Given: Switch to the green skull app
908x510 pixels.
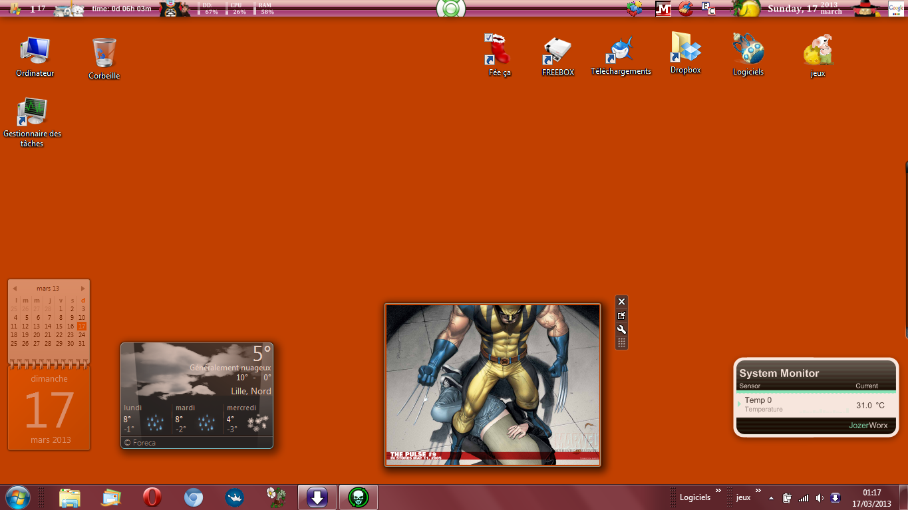Looking at the screenshot, I should pyautogui.click(x=359, y=497).
